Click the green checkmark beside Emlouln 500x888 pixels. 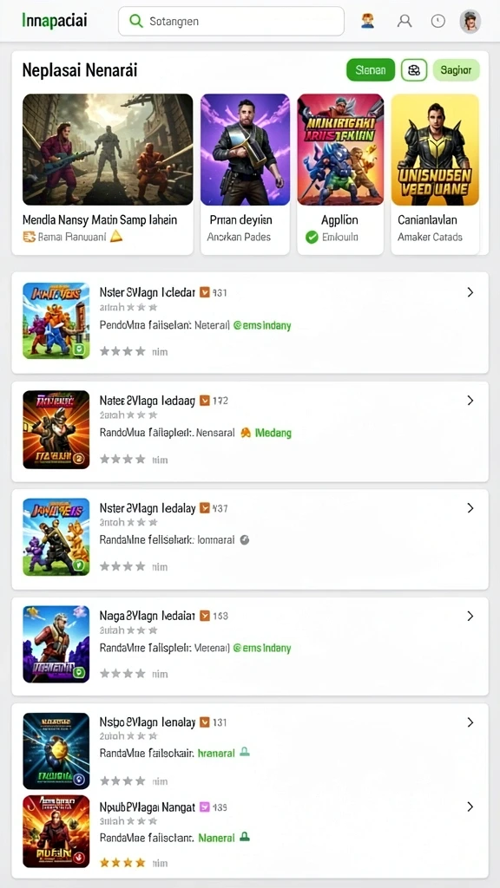click(x=312, y=238)
